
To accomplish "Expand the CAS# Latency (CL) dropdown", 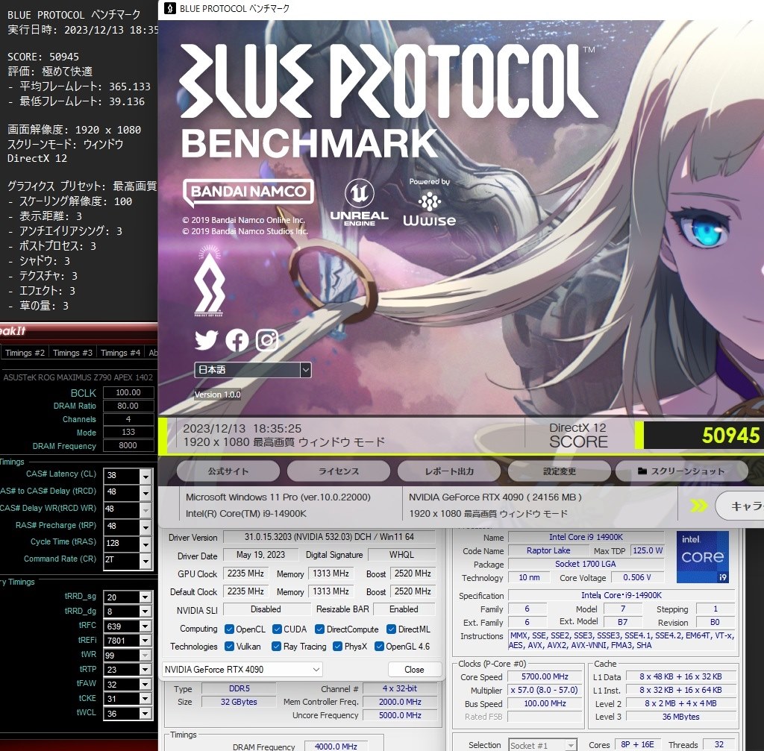I will coord(145,476).
